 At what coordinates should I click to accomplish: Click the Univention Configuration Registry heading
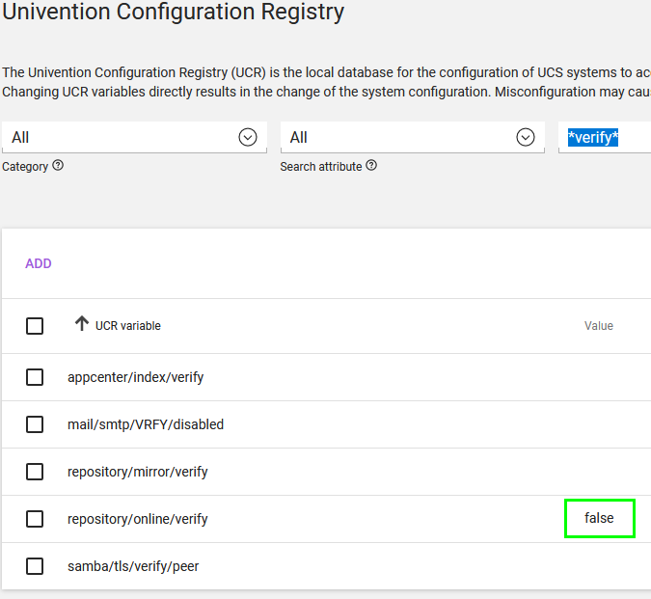coord(174,12)
